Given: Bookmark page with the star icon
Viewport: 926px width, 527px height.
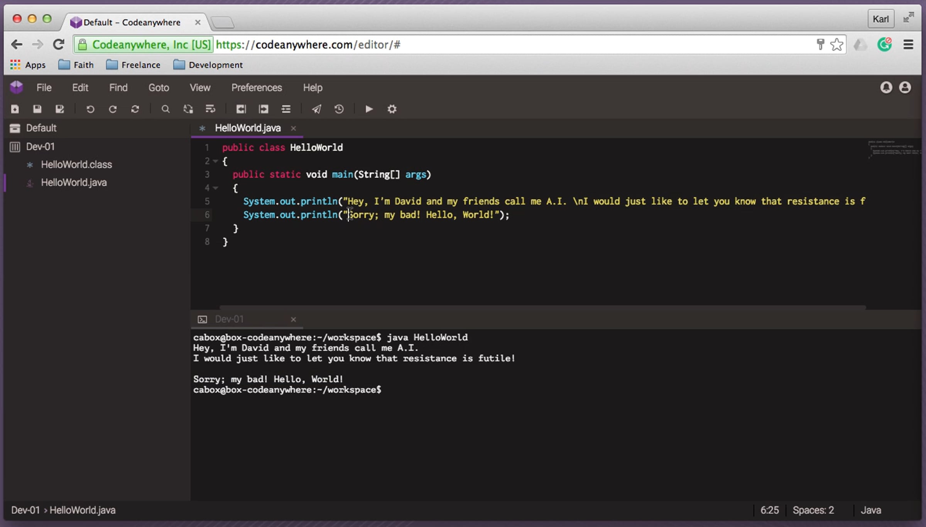Looking at the screenshot, I should pos(836,45).
